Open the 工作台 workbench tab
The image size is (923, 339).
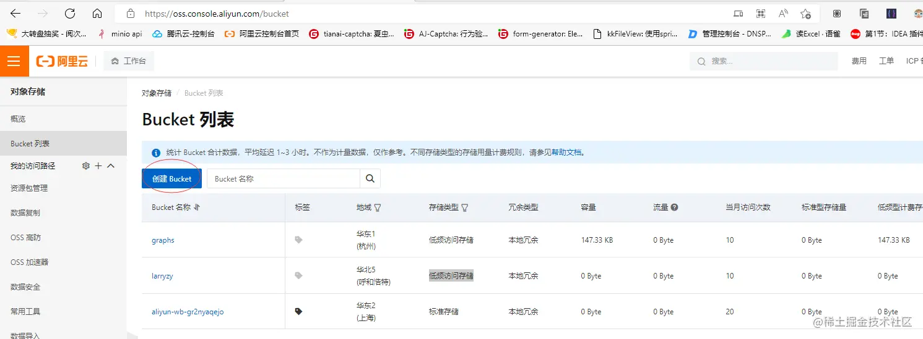pos(129,61)
